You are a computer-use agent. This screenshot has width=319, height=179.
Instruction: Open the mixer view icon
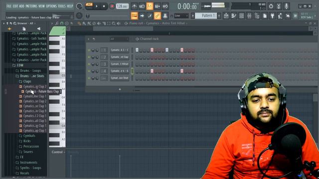pos(249,15)
